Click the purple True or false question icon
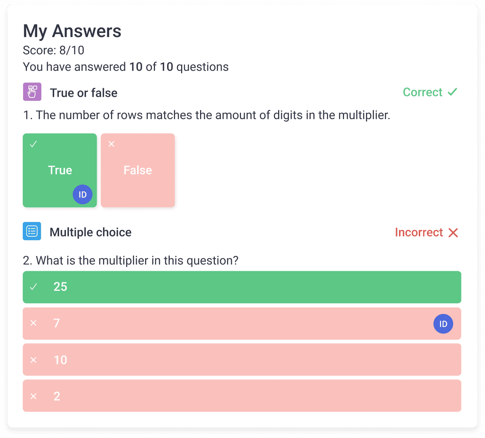The width and height of the screenshot is (485, 438). pyautogui.click(x=32, y=92)
